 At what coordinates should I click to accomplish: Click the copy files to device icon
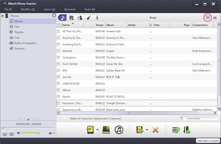point(90,130)
